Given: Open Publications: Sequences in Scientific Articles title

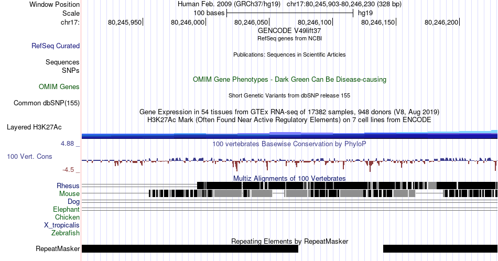Looking at the screenshot, I should [x=289, y=55].
